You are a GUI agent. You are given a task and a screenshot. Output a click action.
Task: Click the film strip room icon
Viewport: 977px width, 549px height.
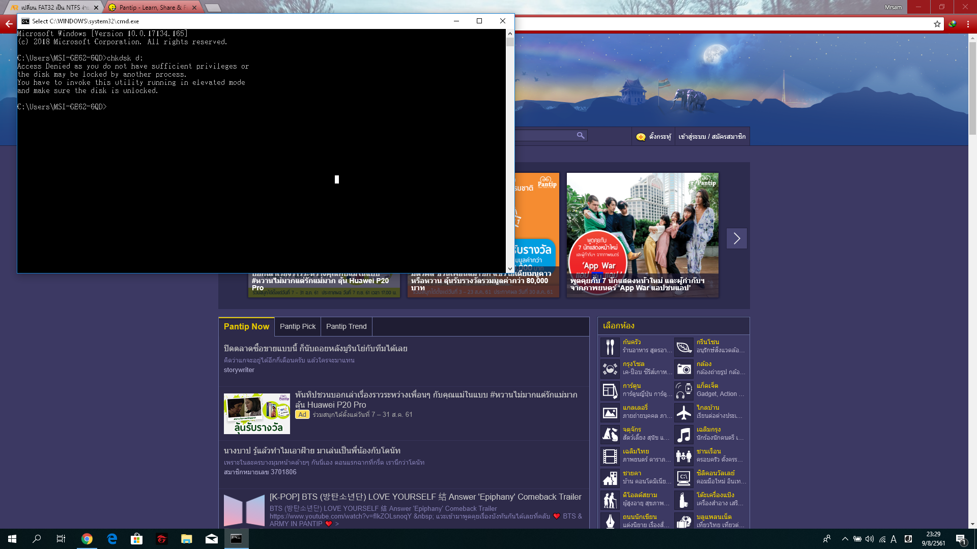(x=610, y=456)
